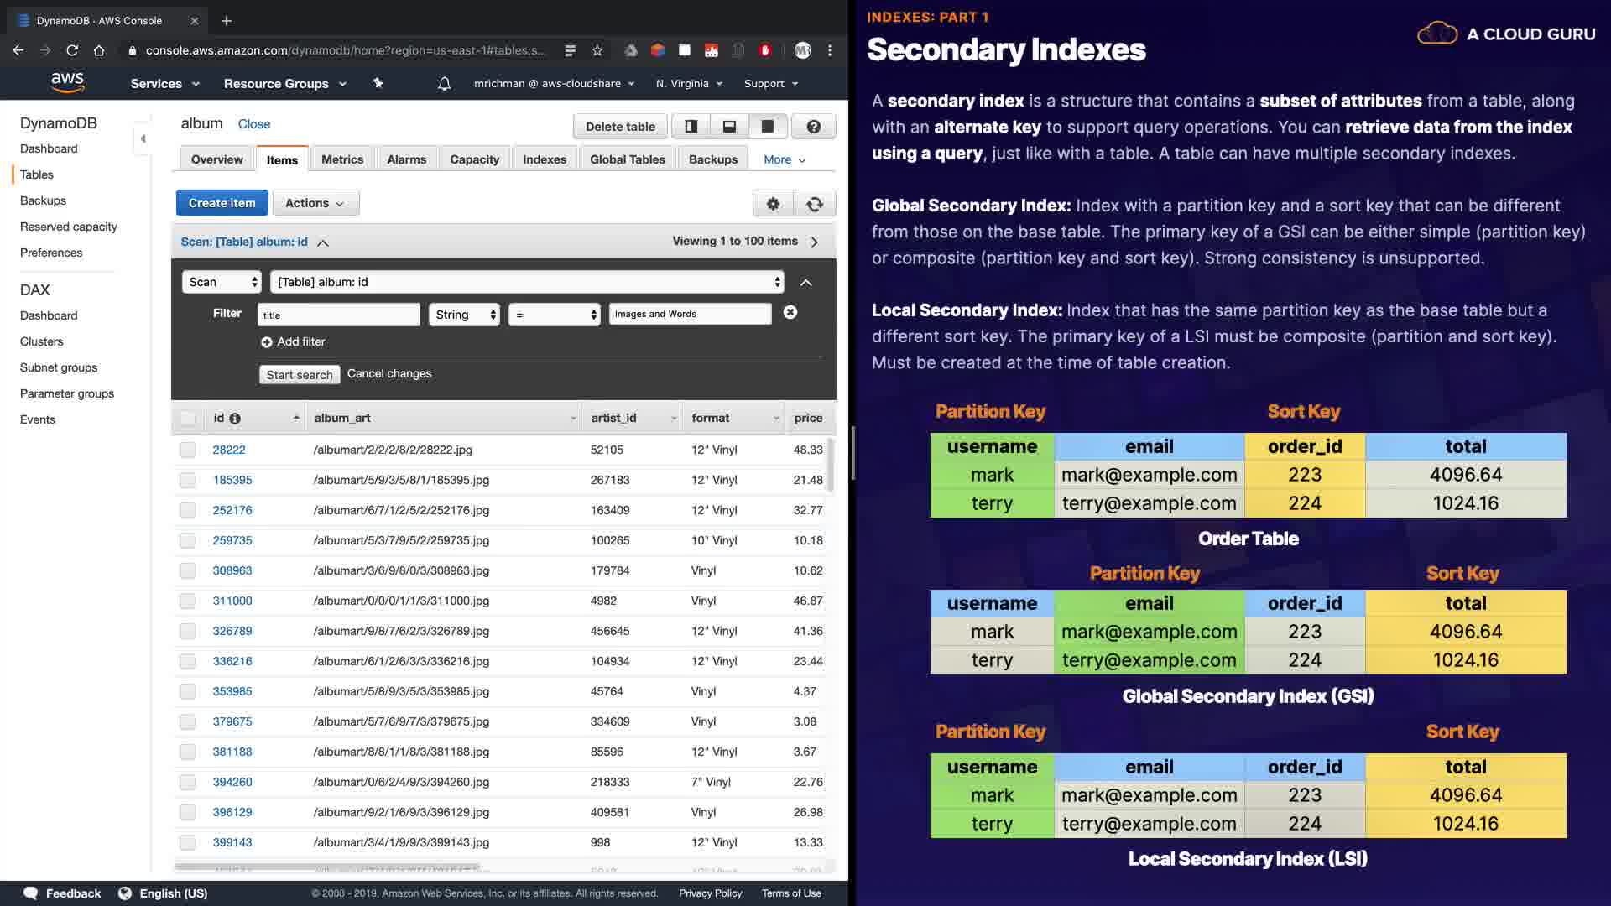The width and height of the screenshot is (1611, 906).
Task: Open the Capacity tab
Action: (x=474, y=159)
